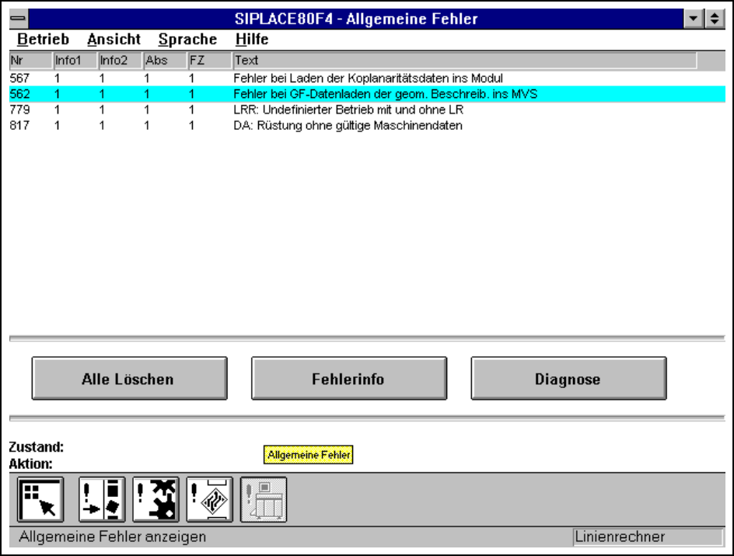
Task: Select error row 779 LRR Undefinierter Betrieb
Action: (368, 110)
